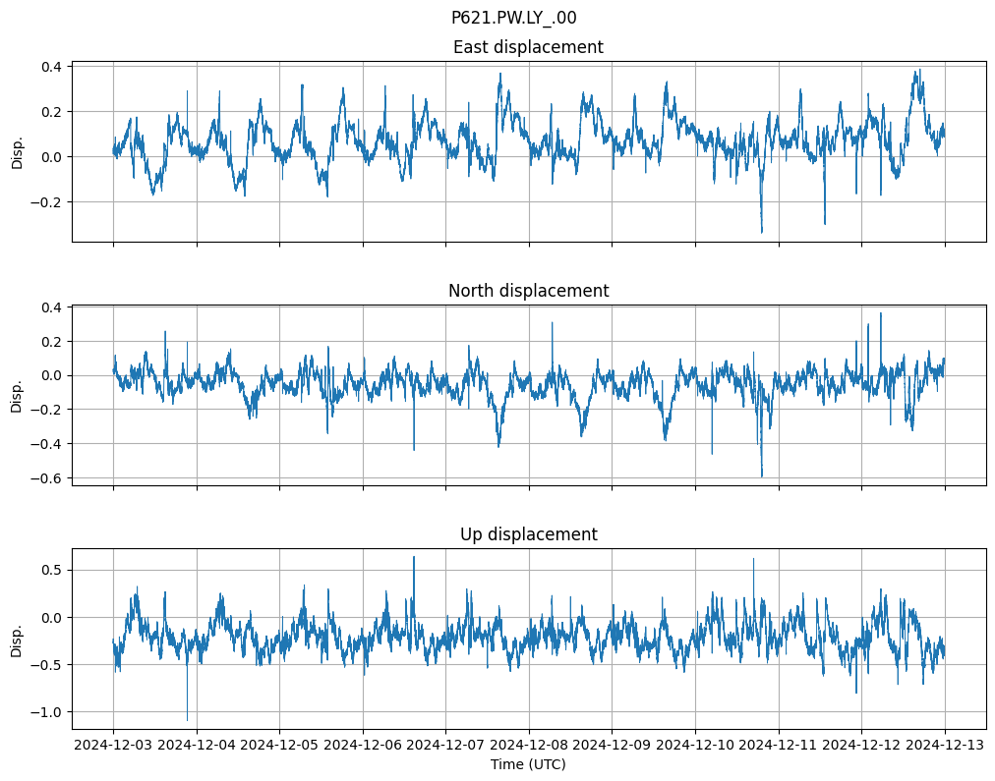Click the Disp. label of the East plot
The height and width of the screenshot is (781, 995).
click(17, 151)
